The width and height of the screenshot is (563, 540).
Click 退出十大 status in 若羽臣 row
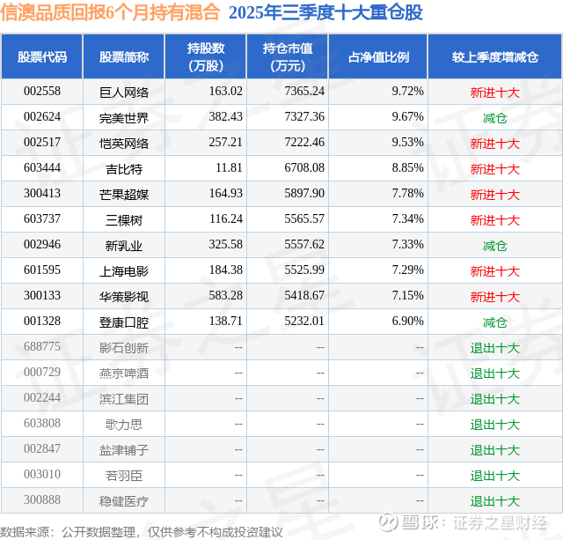495,476
